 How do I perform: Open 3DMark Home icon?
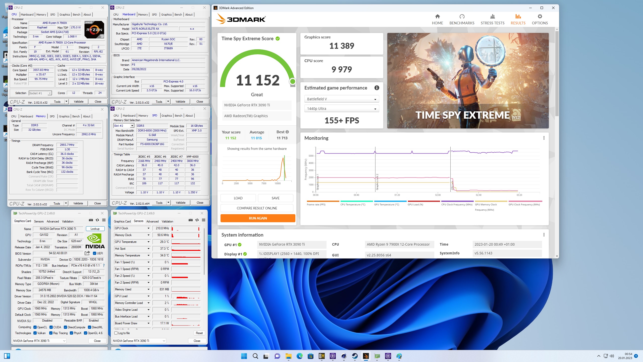click(x=437, y=17)
